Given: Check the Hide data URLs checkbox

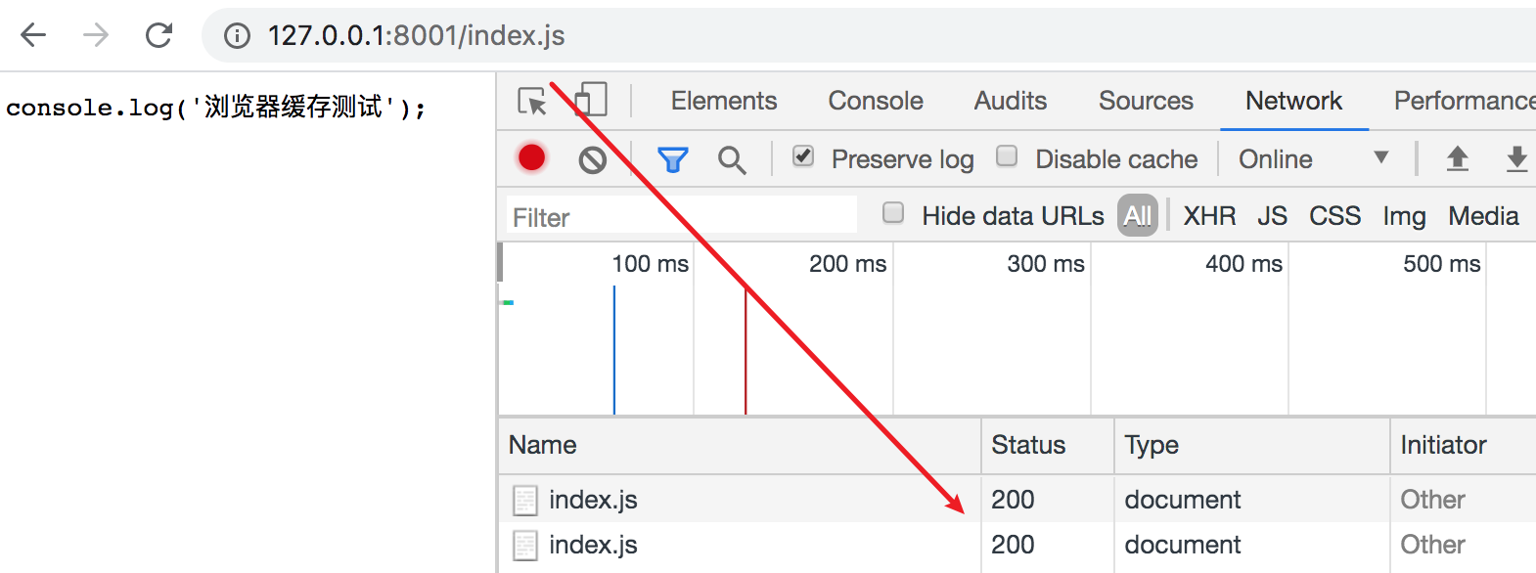Looking at the screenshot, I should (893, 213).
